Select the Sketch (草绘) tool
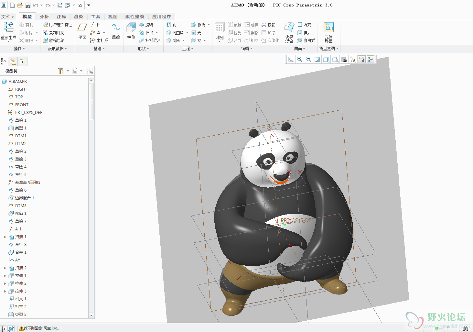The image size is (473, 332). click(x=116, y=31)
